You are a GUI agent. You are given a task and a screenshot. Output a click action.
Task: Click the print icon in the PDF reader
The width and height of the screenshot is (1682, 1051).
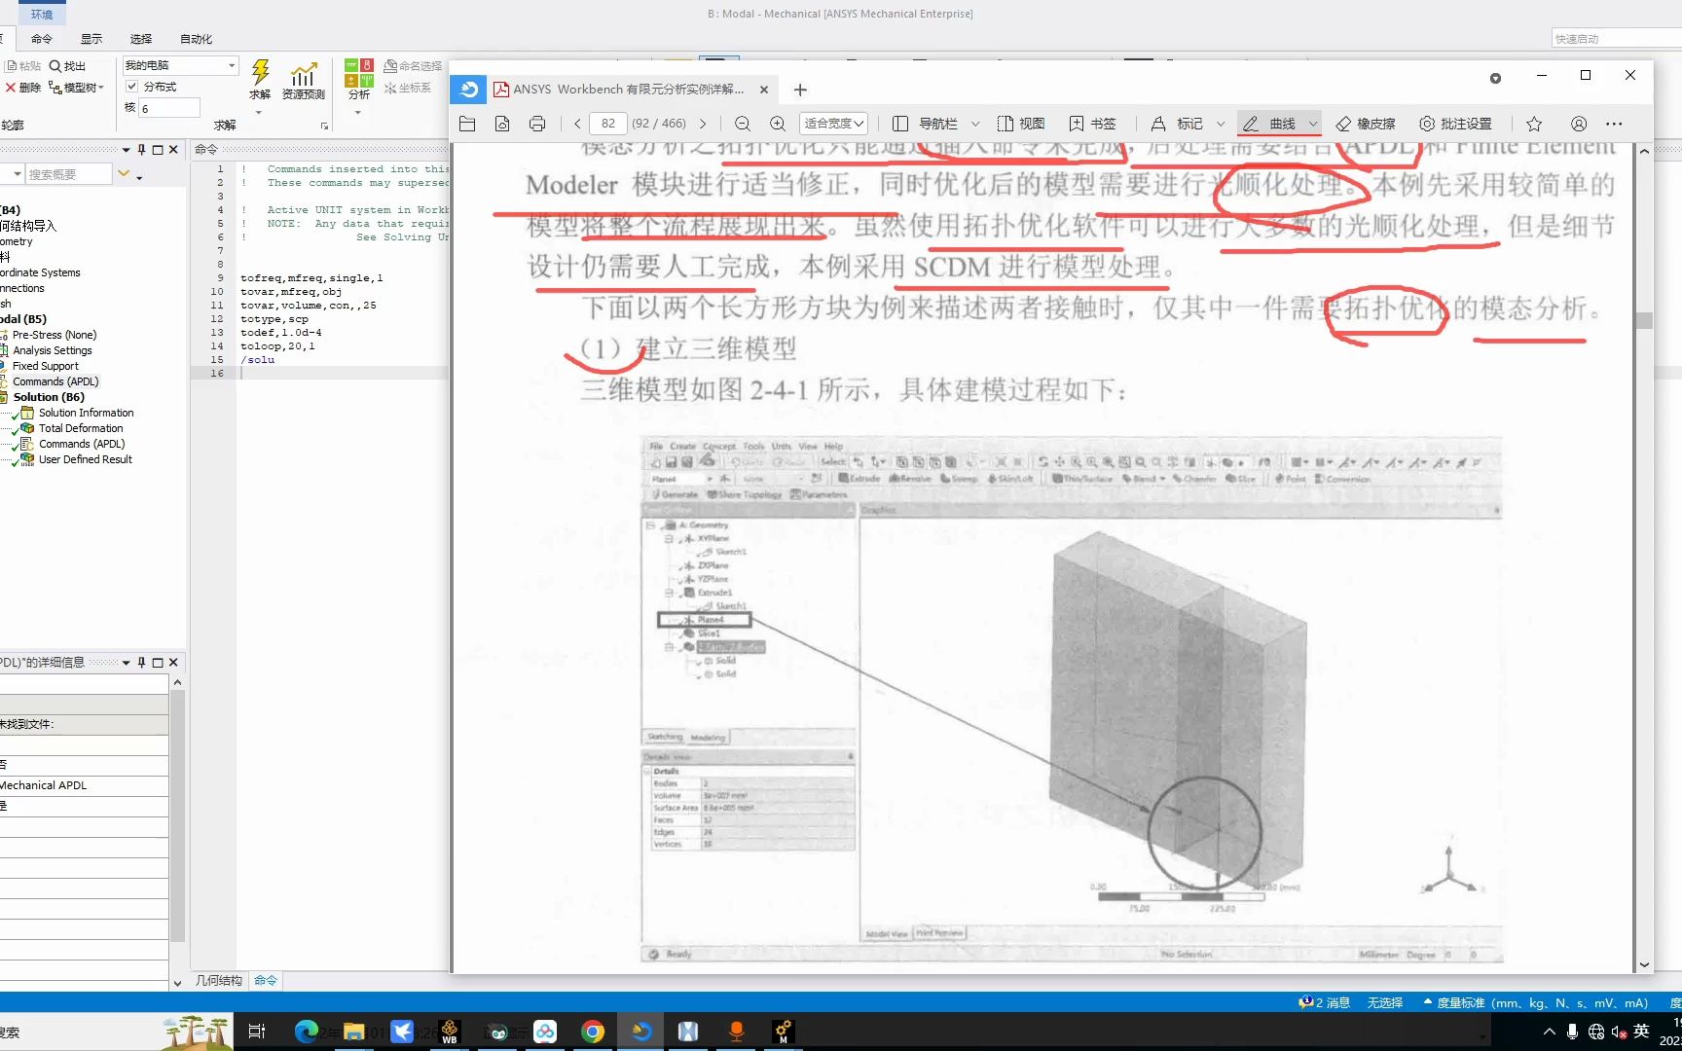(536, 124)
